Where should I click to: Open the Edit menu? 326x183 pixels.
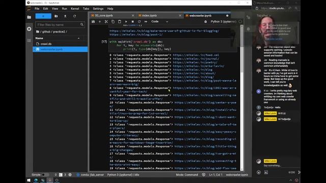(45, 9)
